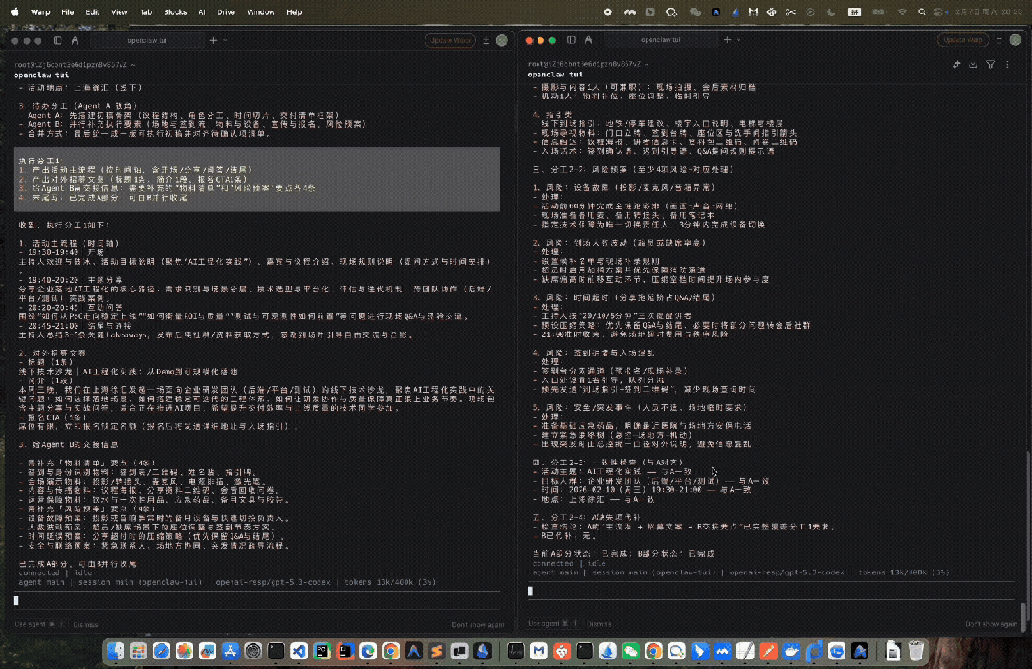Open the Drive menu
This screenshot has width=1032, height=669.
coord(226,11)
